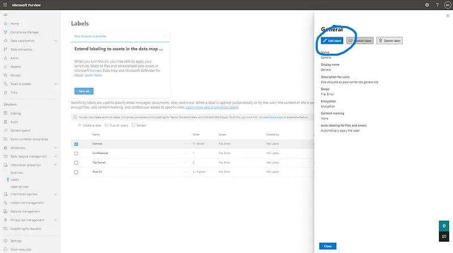Expand the Data classification section

click(55, 41)
